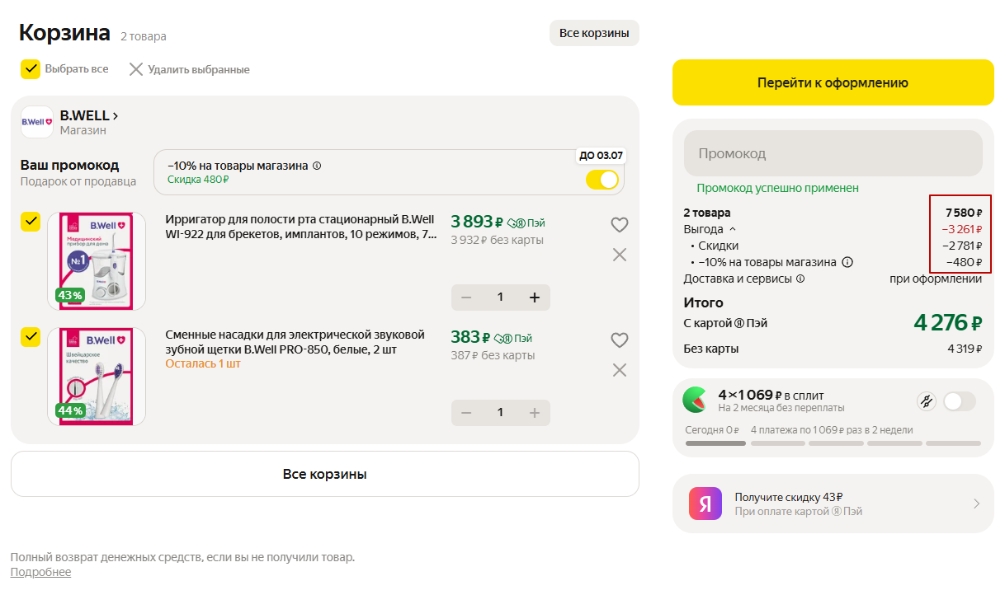
Task: Click the 387 ₽ без карты price
Action: coord(493,355)
